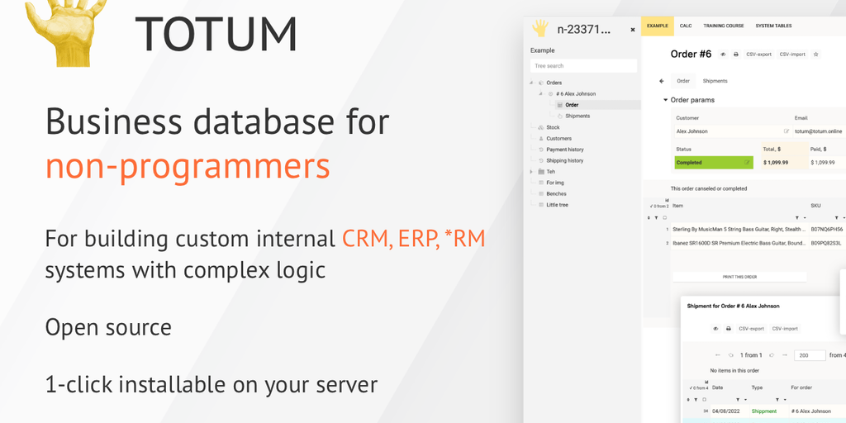Click the Payment history clock icon
This screenshot has width=846, height=423.
[541, 150]
